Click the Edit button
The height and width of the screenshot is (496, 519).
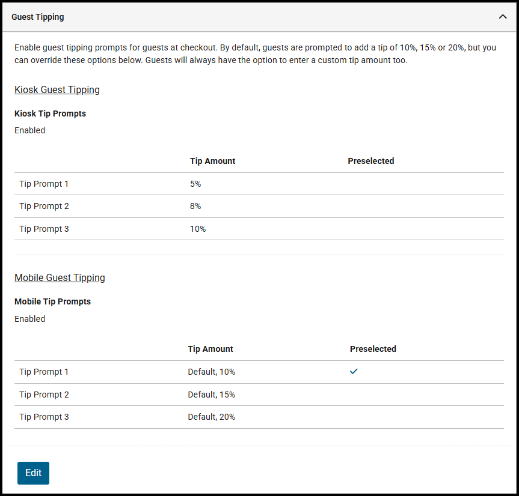click(34, 473)
